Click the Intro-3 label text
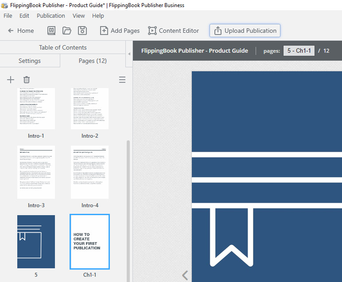Screen dimensions: 342x282 36,205
